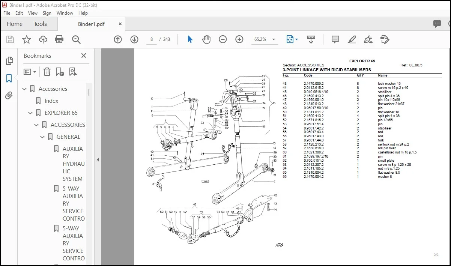Collapse the Accessories bookmark
This screenshot has width=451, height=266.
(24, 89)
